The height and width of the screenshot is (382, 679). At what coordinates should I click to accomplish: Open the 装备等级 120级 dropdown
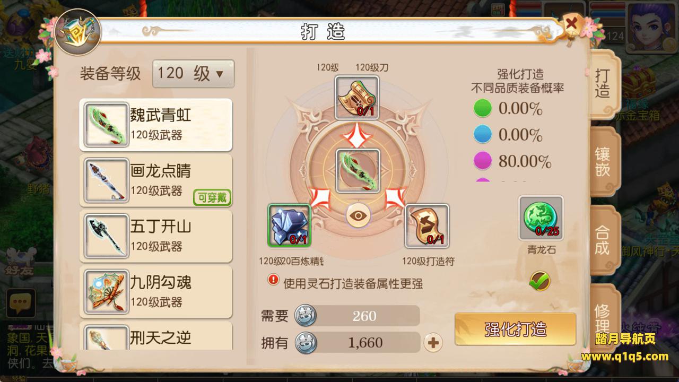point(193,73)
